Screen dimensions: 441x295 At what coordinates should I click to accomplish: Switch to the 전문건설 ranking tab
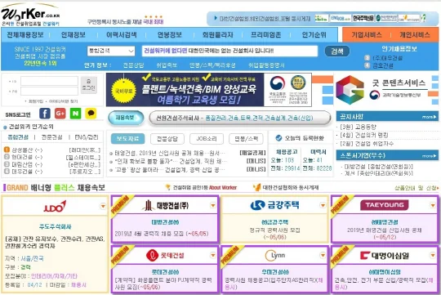pos(51,137)
